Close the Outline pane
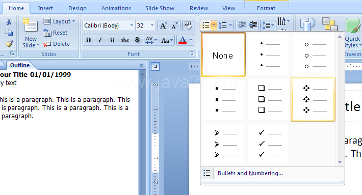Image resolution: width=362 pixels, height=195 pixels. point(142,65)
